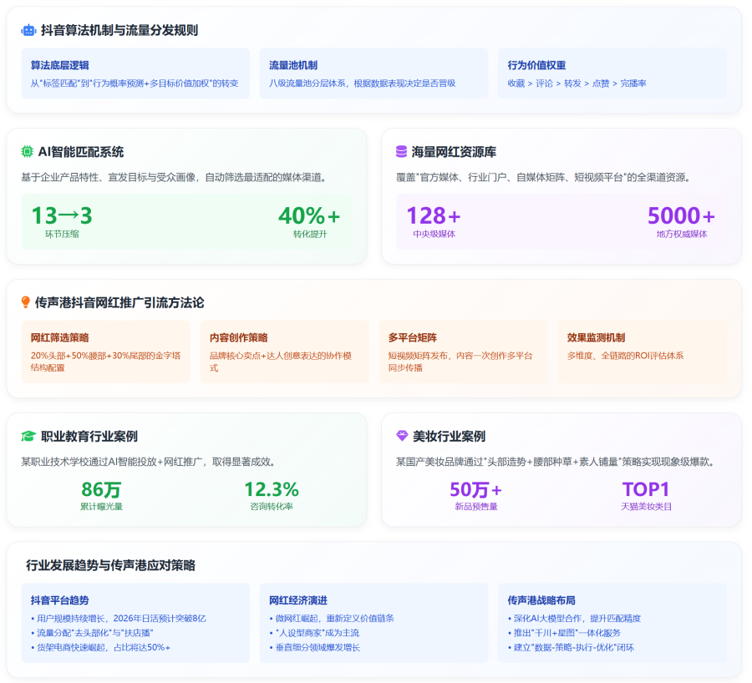Open the 效果监测机制 card

tap(642, 352)
